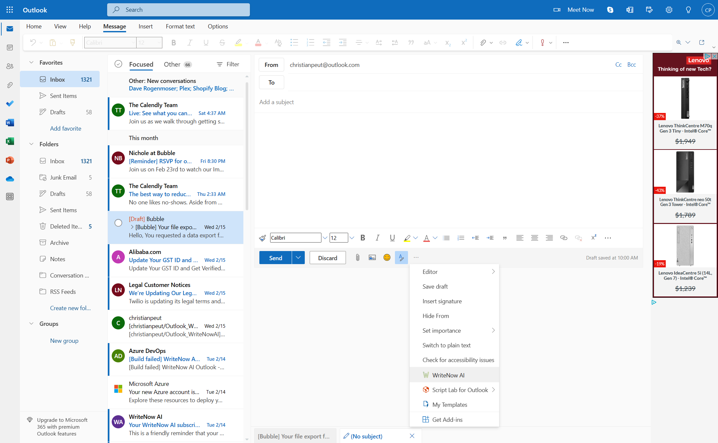Click the Add favorite link
Viewport: 718px width, 443px height.
[66, 128]
